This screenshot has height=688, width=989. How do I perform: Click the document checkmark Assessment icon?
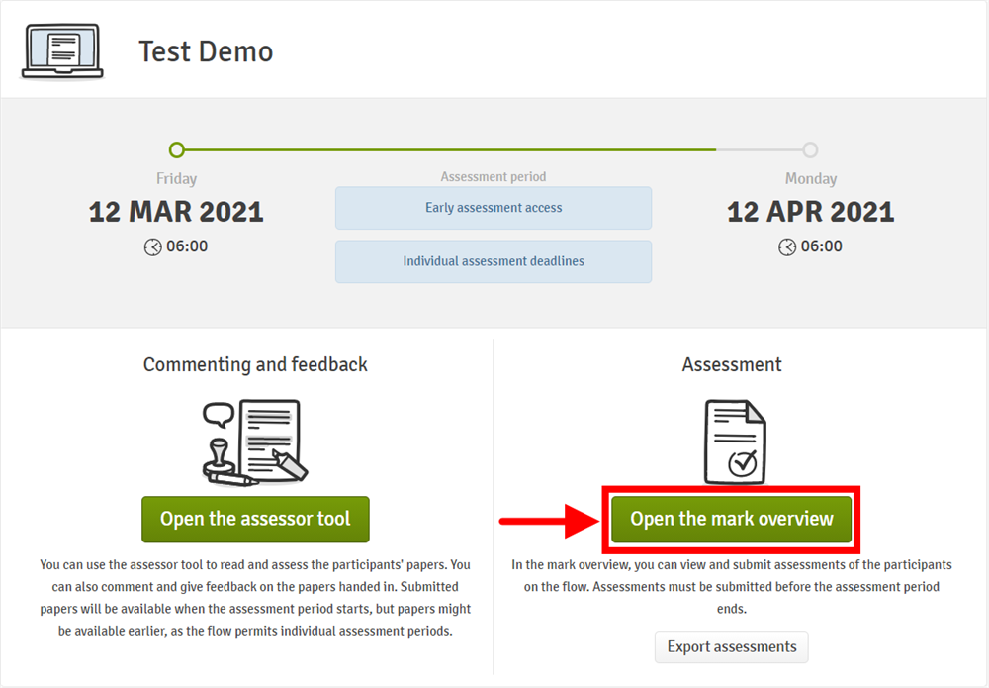(734, 441)
